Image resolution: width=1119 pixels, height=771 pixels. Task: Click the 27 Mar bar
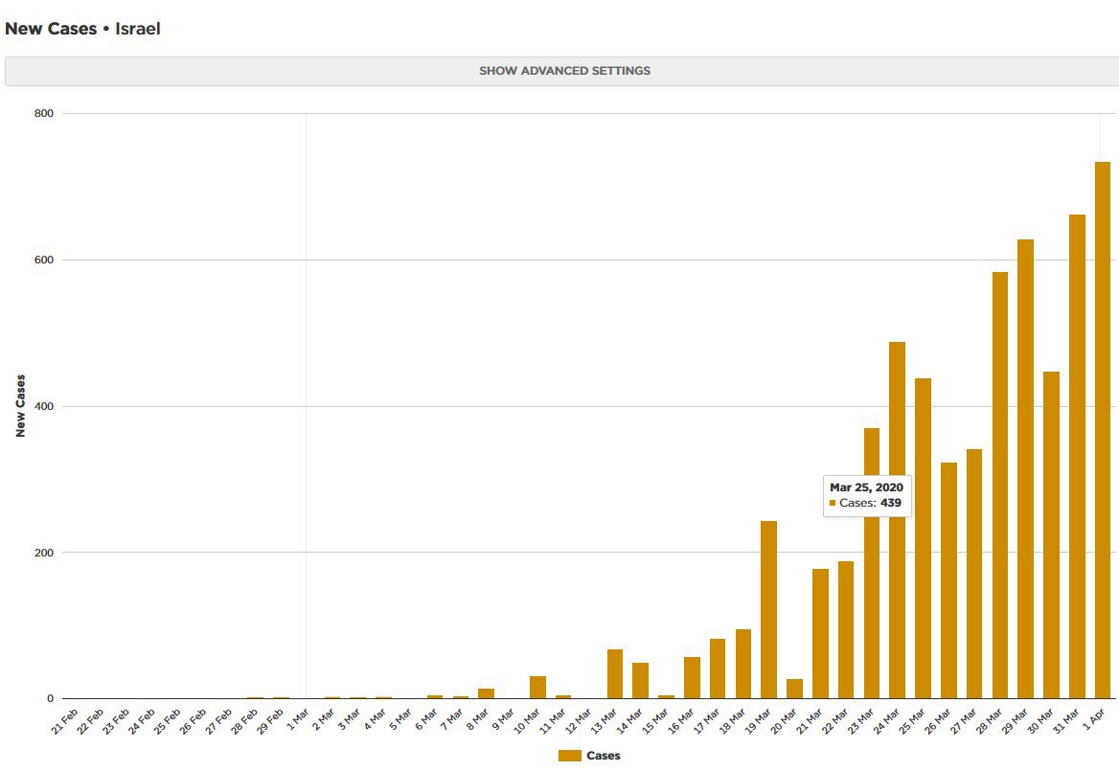974,574
